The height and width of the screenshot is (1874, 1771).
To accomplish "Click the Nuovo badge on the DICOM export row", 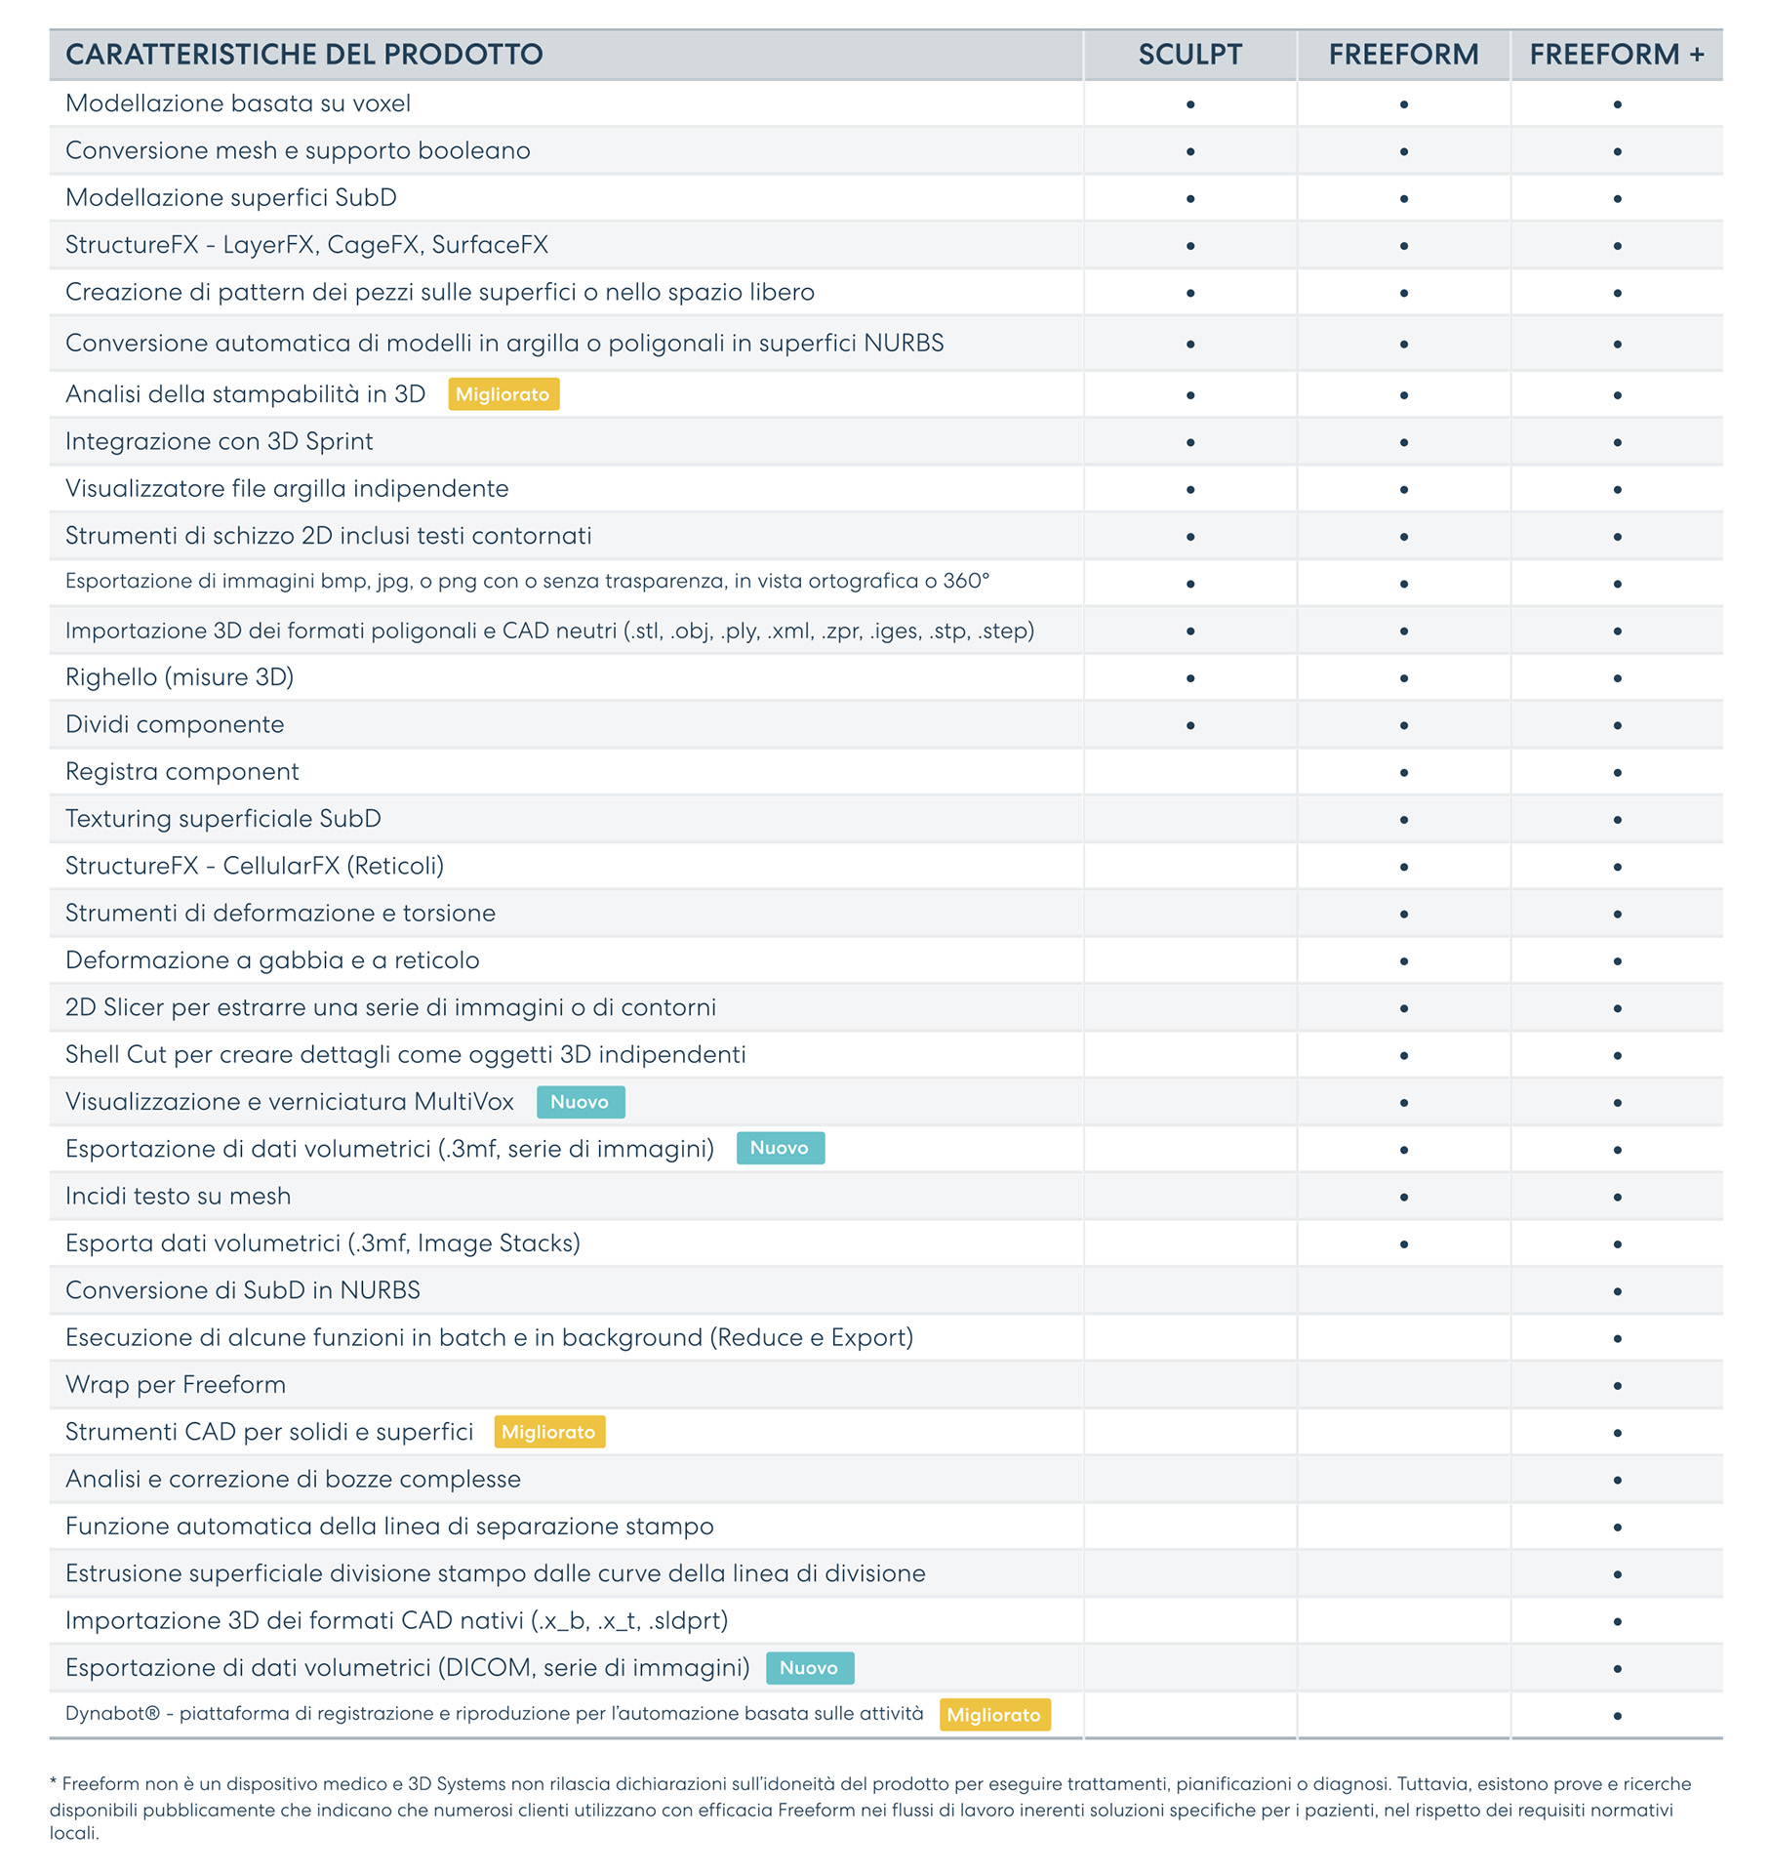I will click(809, 1668).
